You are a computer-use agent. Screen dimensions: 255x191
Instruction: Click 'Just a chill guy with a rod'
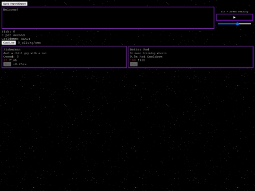point(25,53)
